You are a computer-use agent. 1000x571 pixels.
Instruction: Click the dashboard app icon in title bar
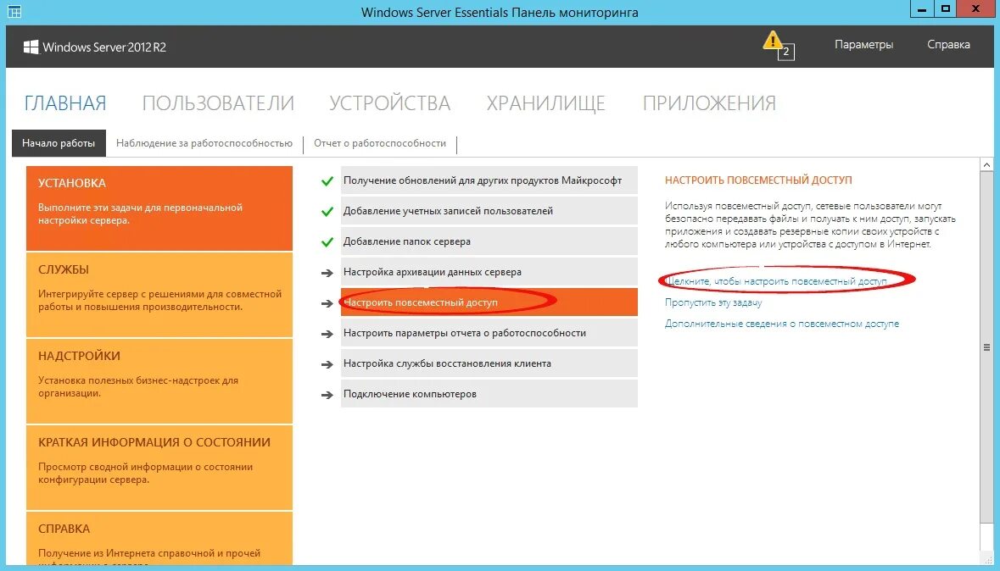pyautogui.click(x=14, y=12)
